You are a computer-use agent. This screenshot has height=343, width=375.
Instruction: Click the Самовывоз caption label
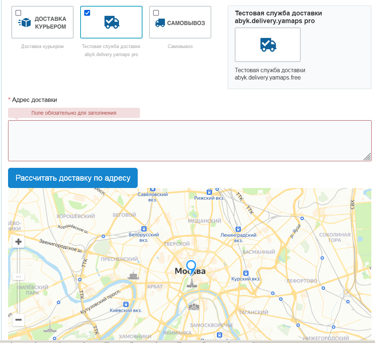[x=180, y=47]
